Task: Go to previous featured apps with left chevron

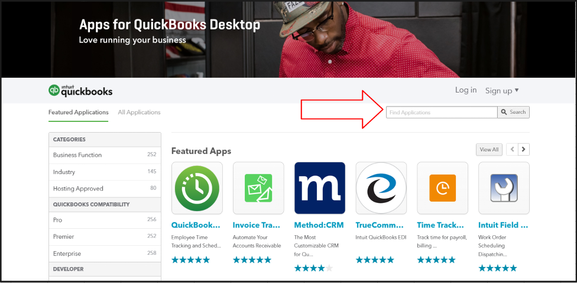Action: [512, 149]
